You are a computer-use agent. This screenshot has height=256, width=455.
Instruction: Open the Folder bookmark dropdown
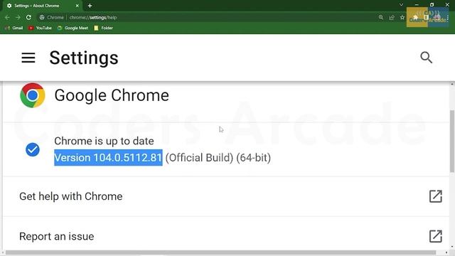tap(104, 28)
